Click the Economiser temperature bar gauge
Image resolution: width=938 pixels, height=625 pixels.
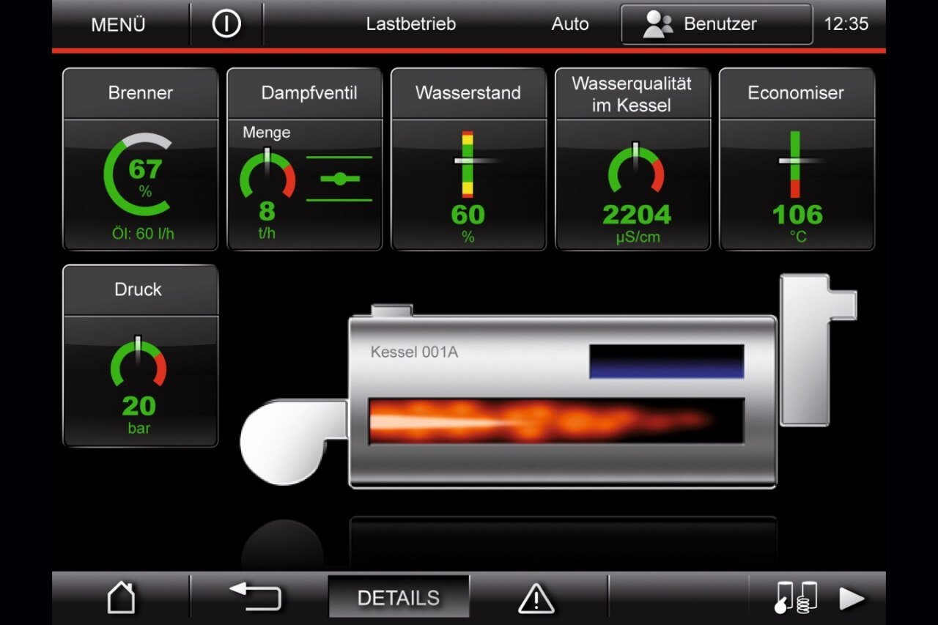[x=795, y=165]
